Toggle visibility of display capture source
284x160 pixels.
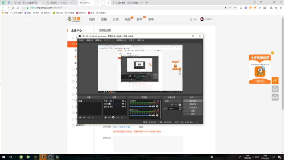click(x=123, y=107)
